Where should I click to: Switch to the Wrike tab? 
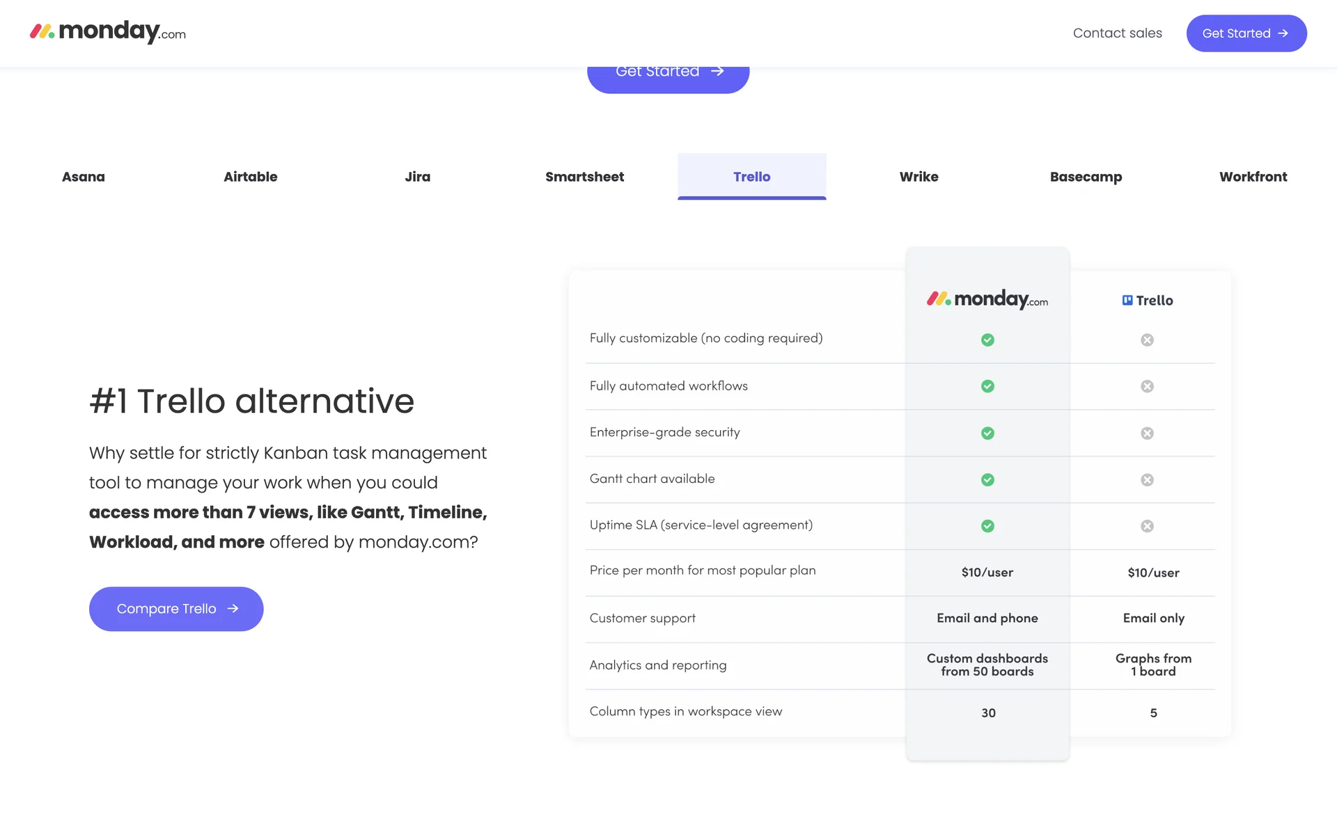tap(918, 177)
